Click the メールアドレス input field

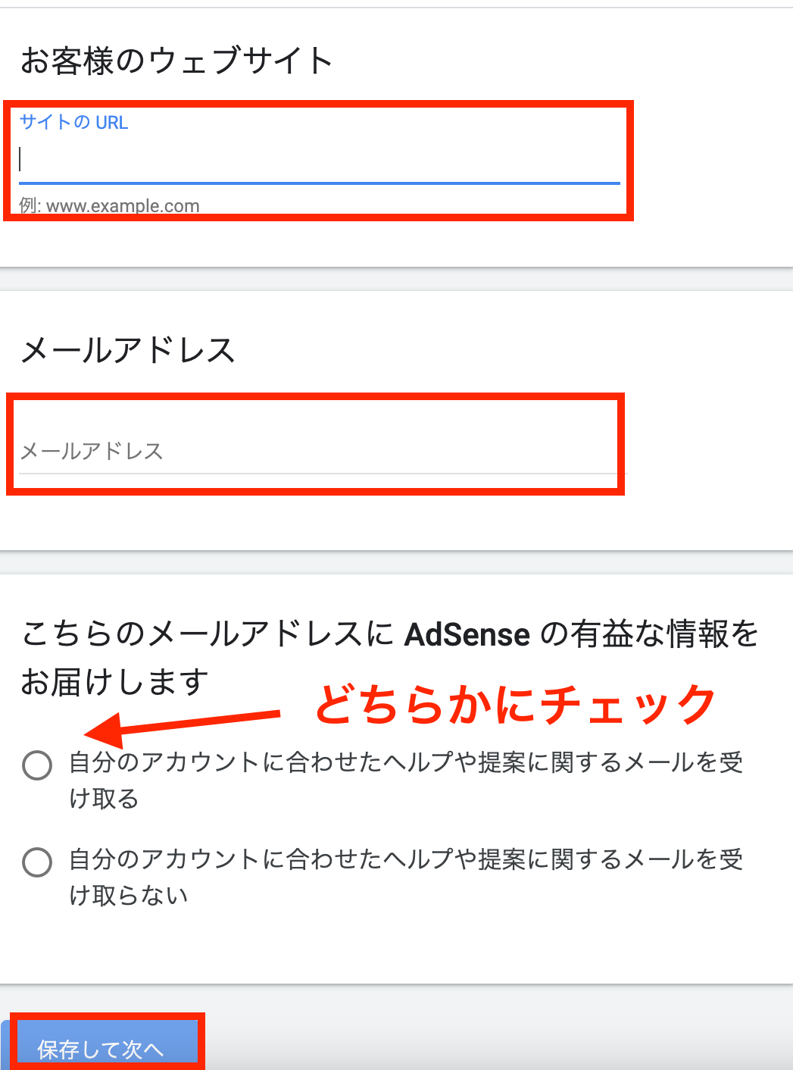[318, 451]
